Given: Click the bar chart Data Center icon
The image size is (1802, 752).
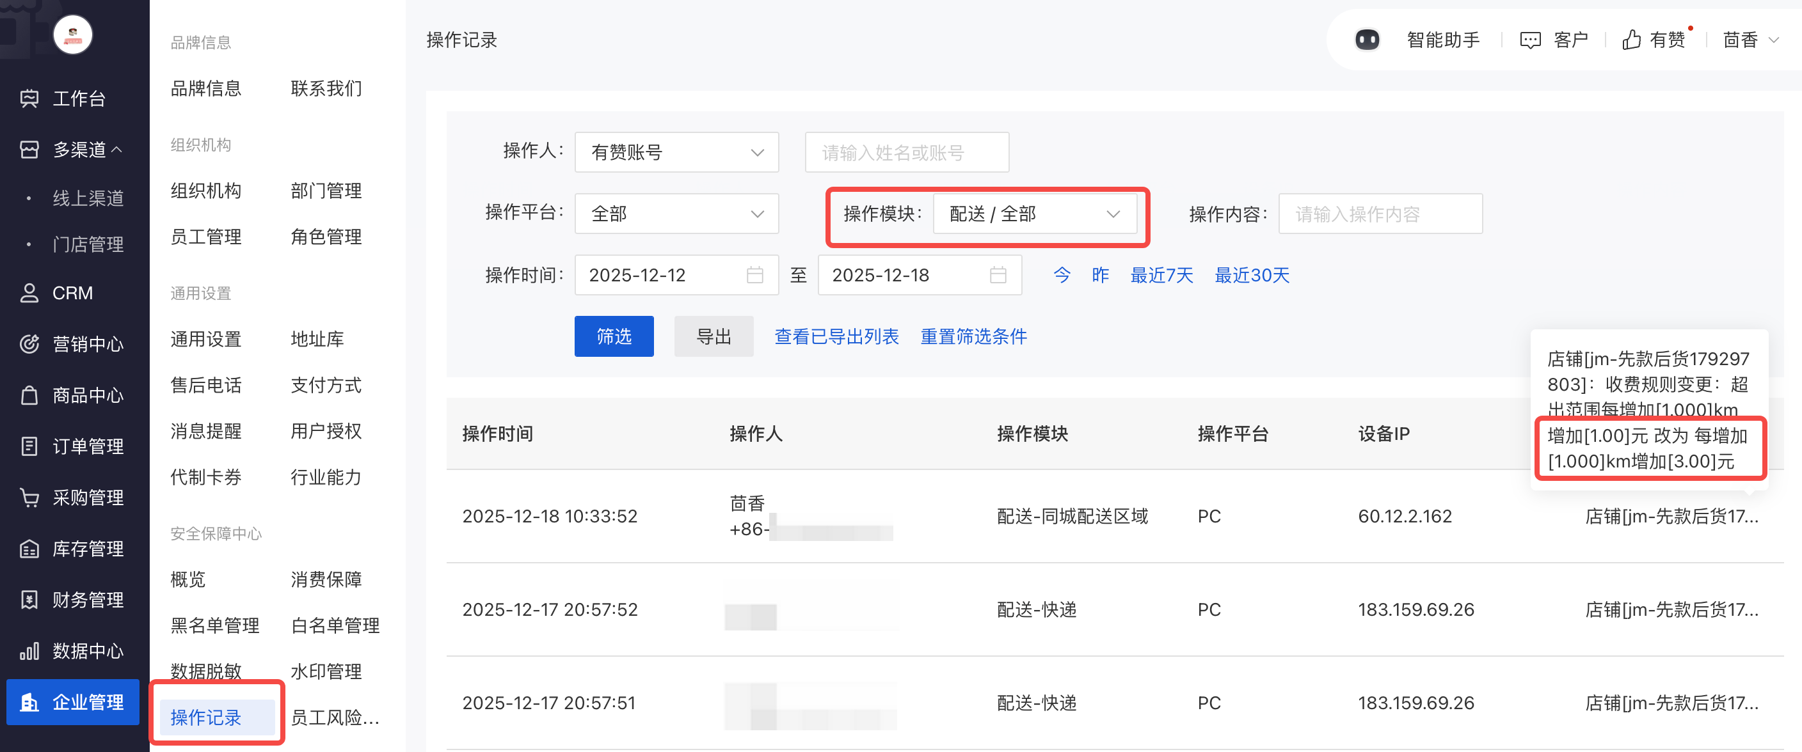Looking at the screenshot, I should pos(29,651).
